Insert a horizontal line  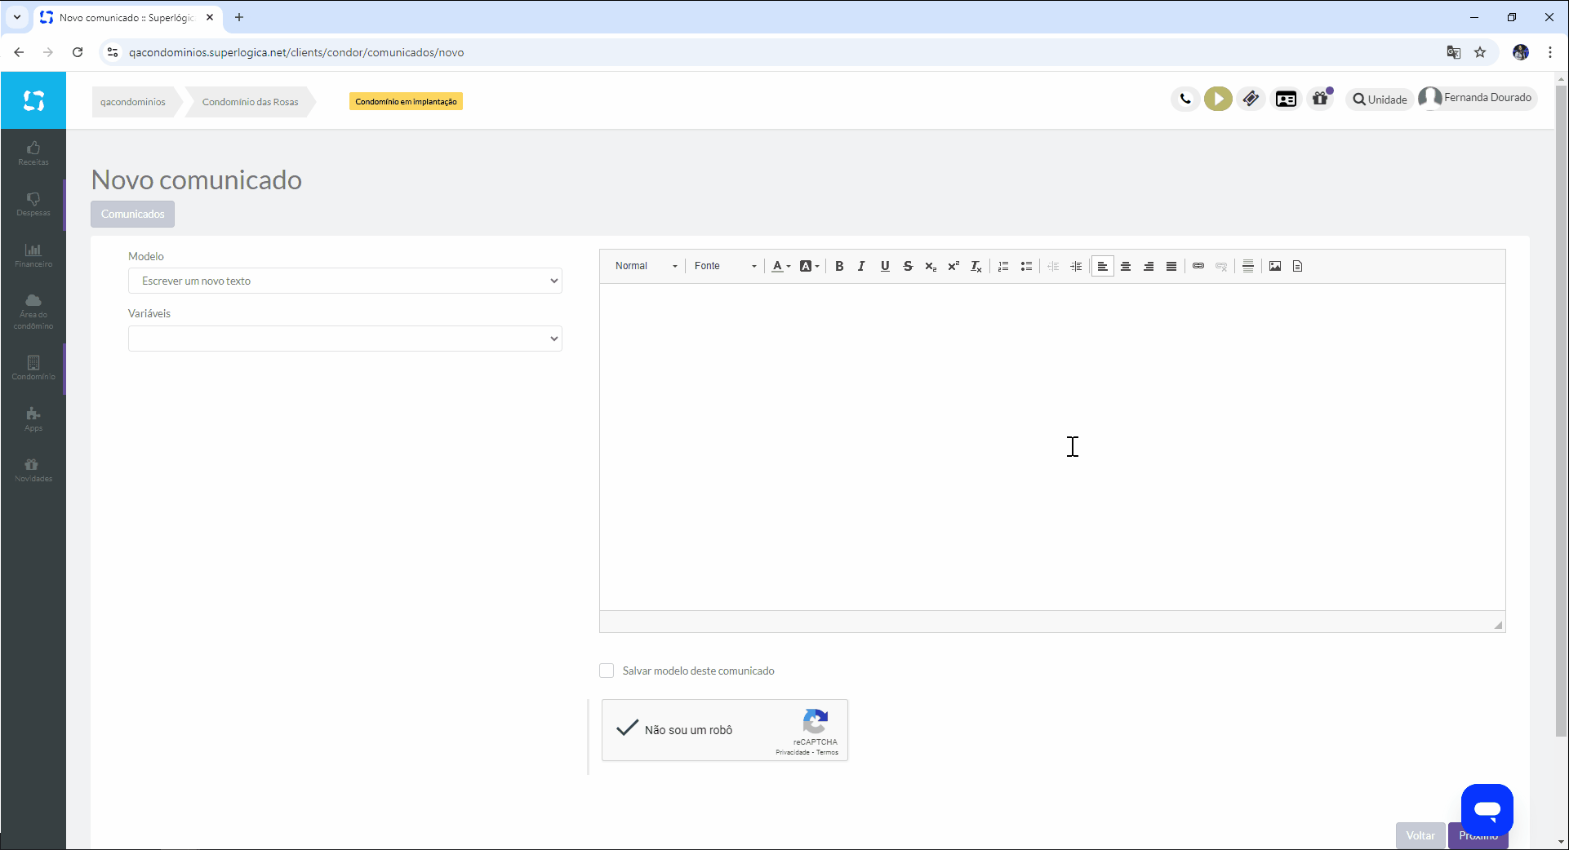point(1248,266)
